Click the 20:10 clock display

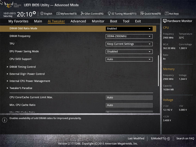coord(24,14)
